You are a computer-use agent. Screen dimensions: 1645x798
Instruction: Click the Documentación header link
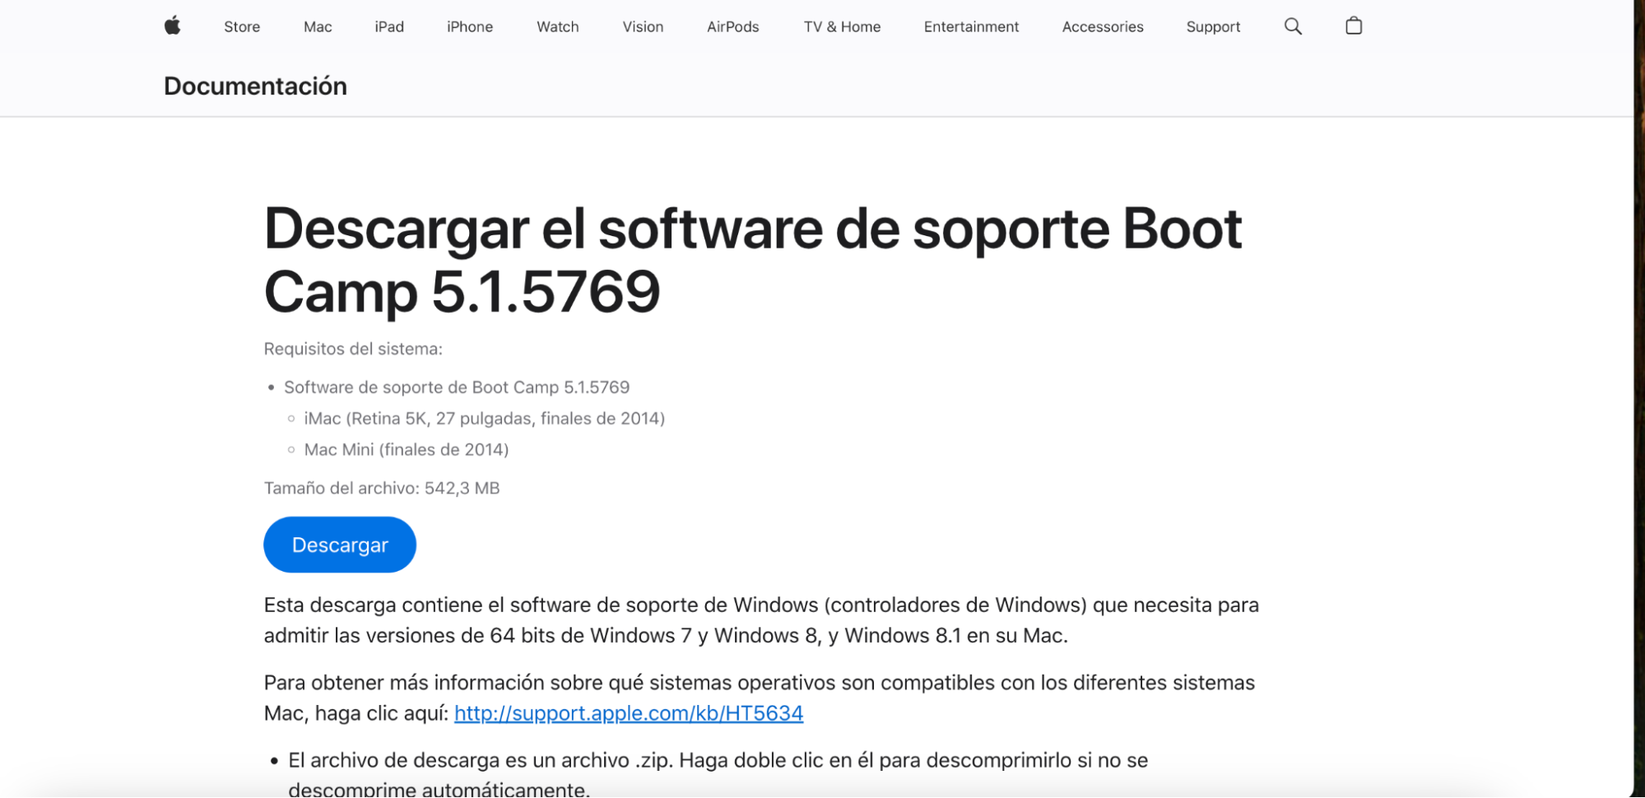[255, 86]
